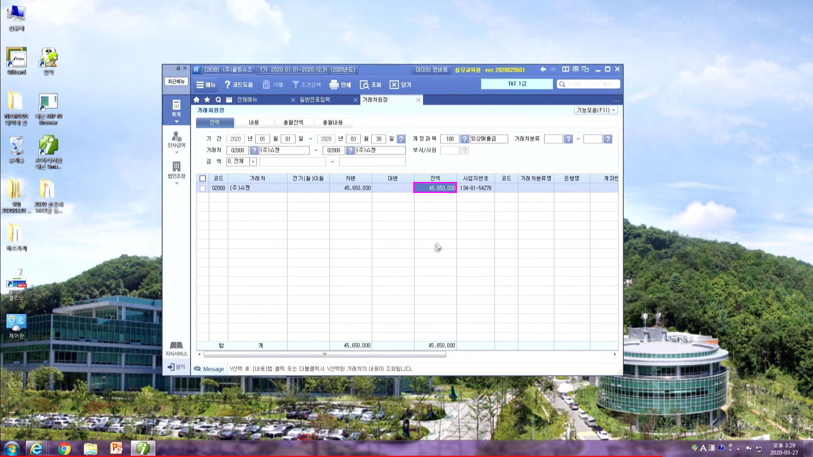The height and width of the screenshot is (457, 813).
Task: Open the 인사급여 payroll sidebar module
Action: (176, 140)
